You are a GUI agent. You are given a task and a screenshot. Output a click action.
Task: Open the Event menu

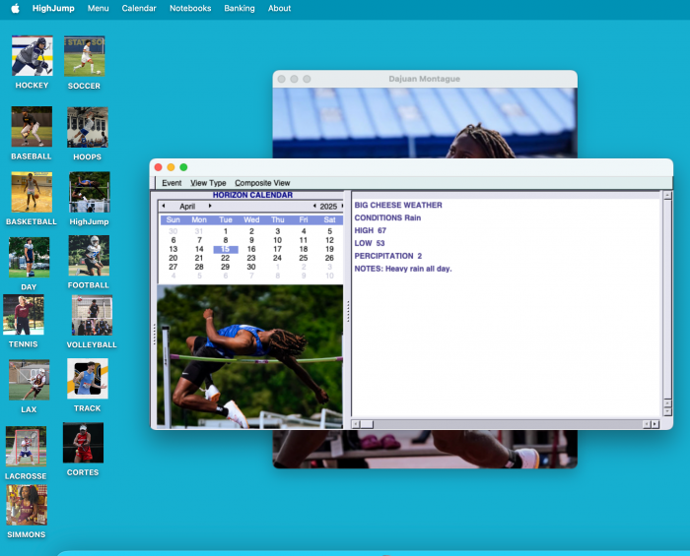(172, 183)
